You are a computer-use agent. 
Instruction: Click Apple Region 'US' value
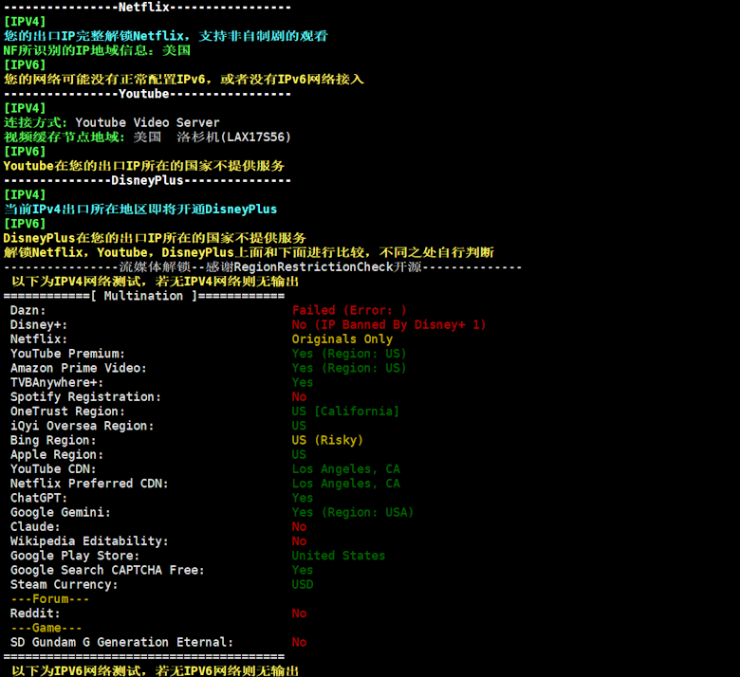point(299,455)
